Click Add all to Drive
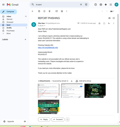The image size is (120, 127). click(x=83, y=81)
